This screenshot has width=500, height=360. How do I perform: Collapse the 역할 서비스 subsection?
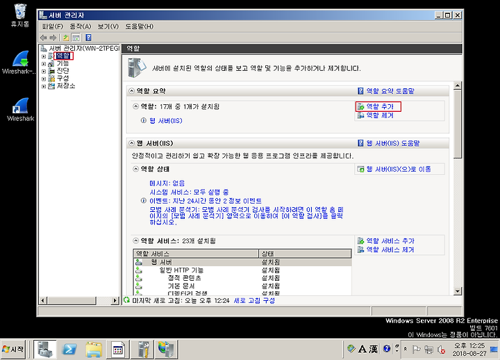coord(136,240)
